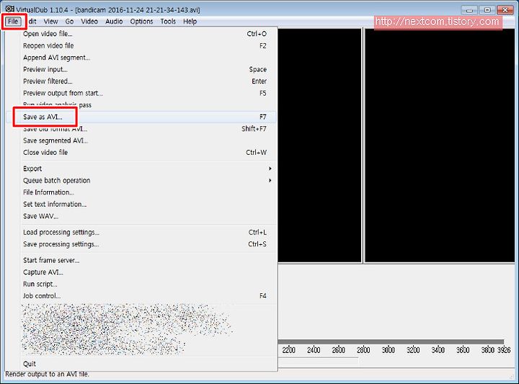Open the Go menu

[69, 22]
